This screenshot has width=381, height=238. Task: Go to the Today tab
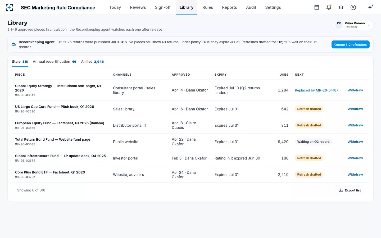pos(115,7)
